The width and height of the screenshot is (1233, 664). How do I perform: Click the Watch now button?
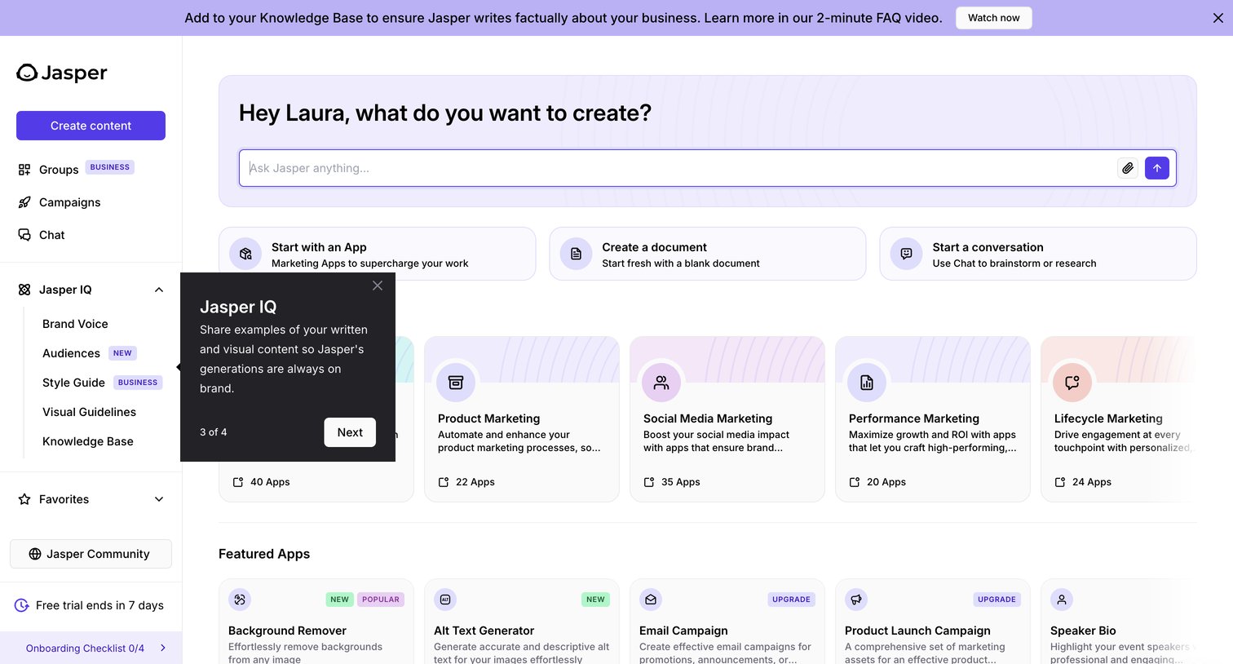[x=993, y=18]
